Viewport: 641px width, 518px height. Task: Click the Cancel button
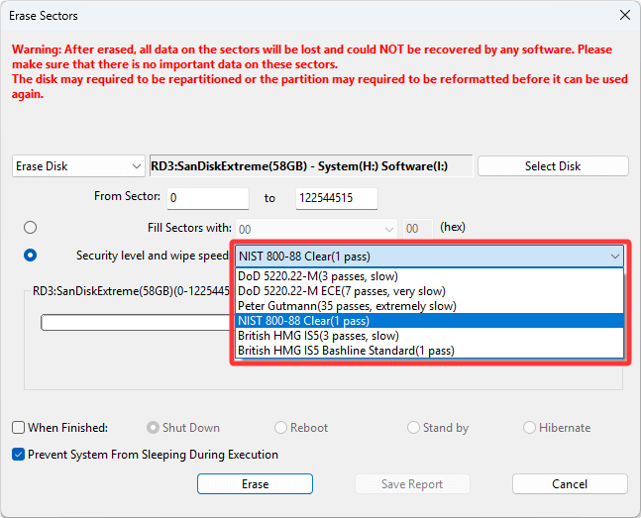pyautogui.click(x=569, y=484)
